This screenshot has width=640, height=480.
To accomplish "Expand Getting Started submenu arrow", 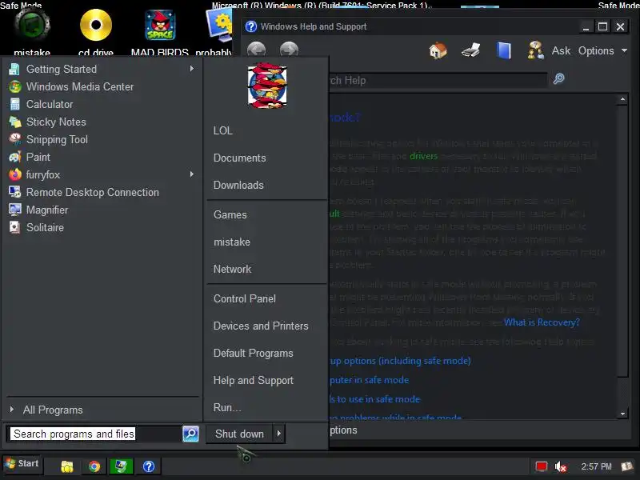I will [x=191, y=69].
